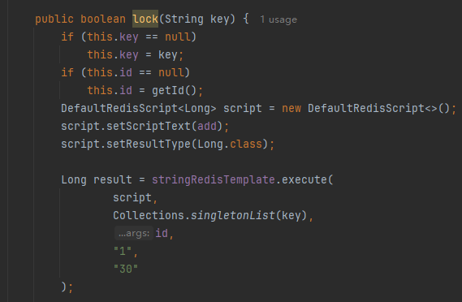Click the singletonList method call

pos(233,215)
